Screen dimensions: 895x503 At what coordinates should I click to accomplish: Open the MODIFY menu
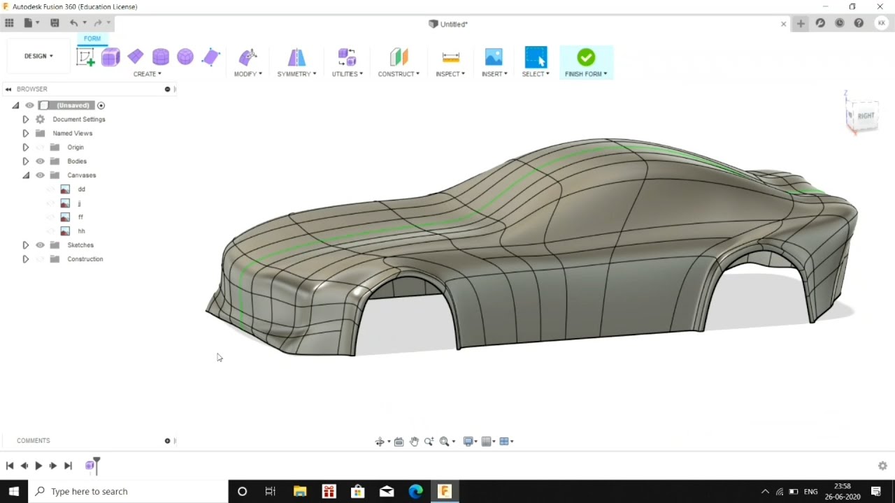[x=248, y=74]
